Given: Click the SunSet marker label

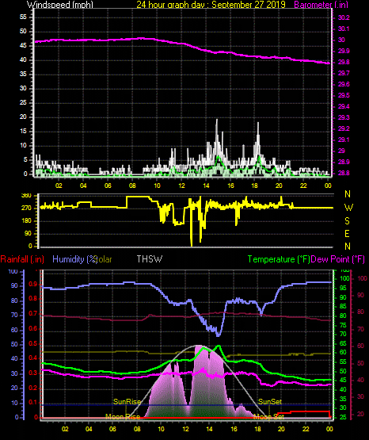Looking at the screenshot, I should (270, 402).
